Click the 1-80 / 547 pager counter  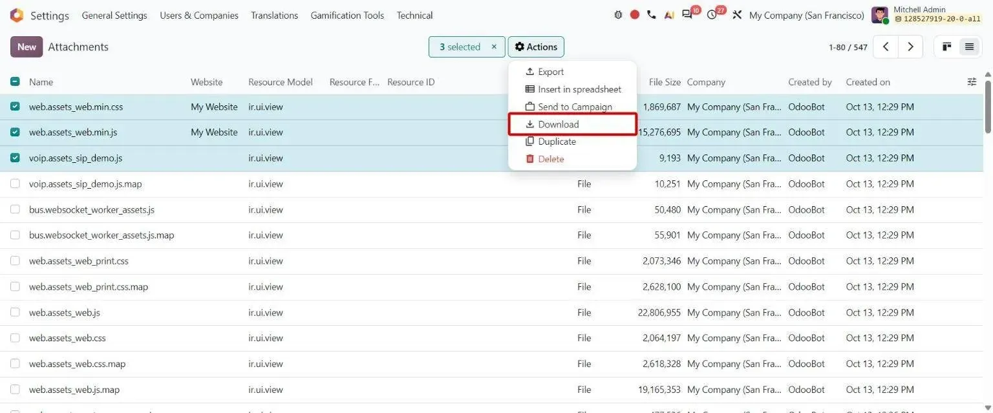(x=848, y=47)
